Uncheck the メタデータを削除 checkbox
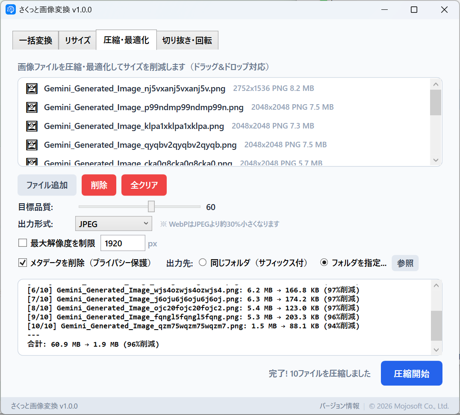 click(23, 263)
